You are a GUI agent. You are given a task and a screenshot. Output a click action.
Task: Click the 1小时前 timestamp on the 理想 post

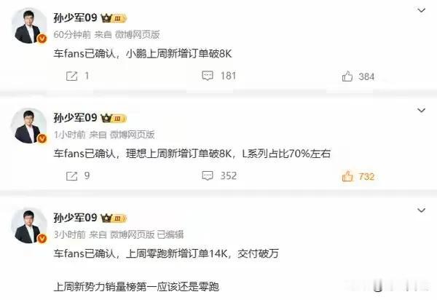[x=70, y=135]
